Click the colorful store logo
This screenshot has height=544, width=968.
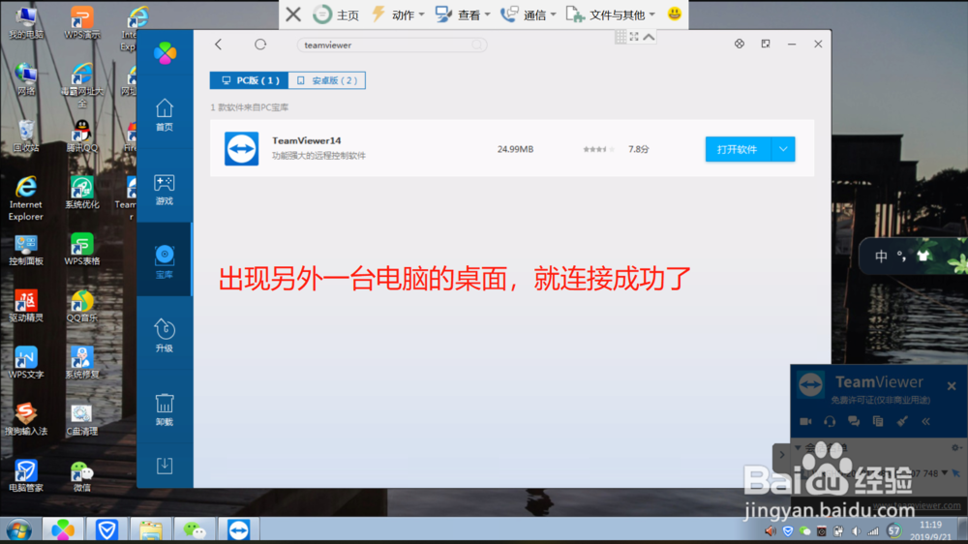tap(165, 53)
